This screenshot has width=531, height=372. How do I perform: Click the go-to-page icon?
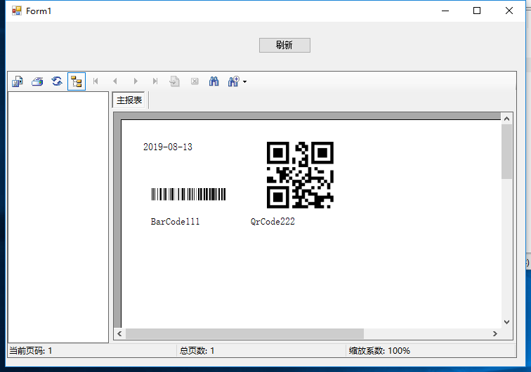click(x=174, y=81)
